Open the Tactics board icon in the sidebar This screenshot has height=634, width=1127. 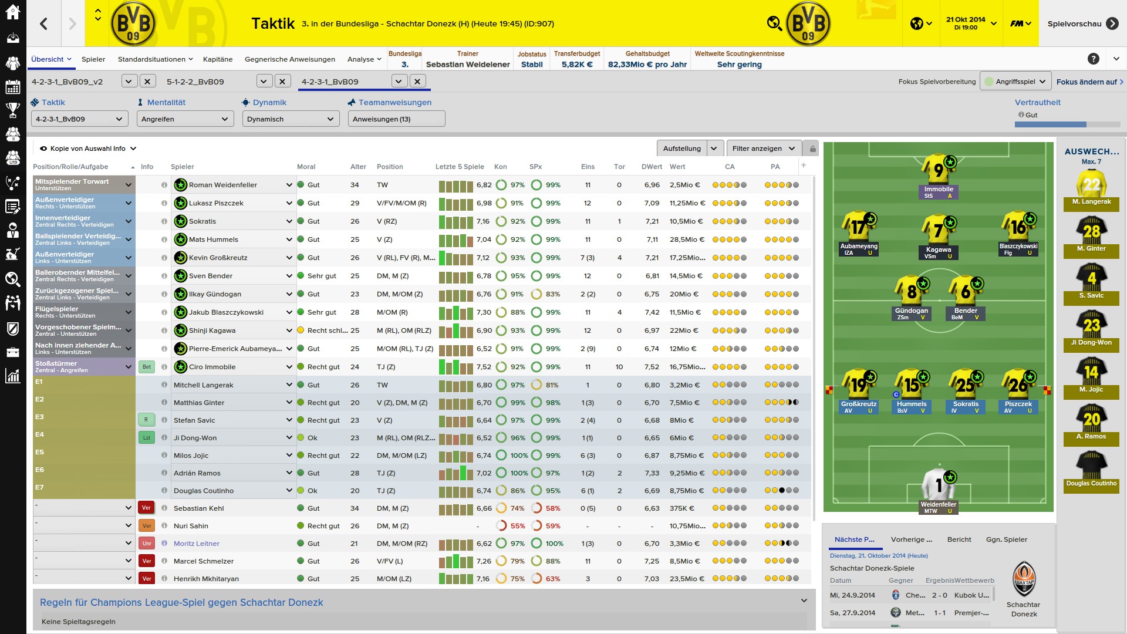(x=13, y=182)
